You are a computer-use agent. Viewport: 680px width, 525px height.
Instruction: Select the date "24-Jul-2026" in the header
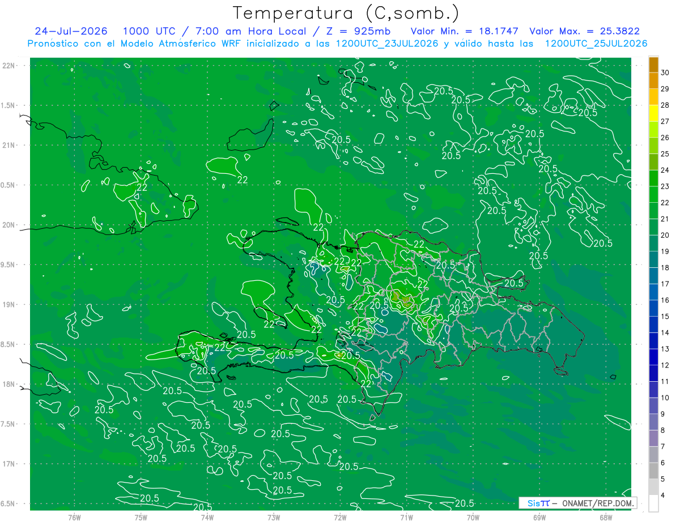pyautogui.click(x=70, y=32)
